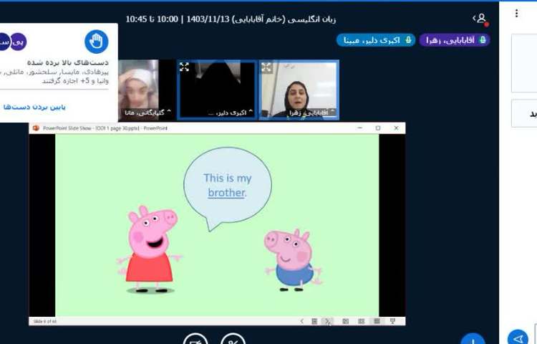Image resolution: width=537 pixels, height=344 pixels.
Task: Open see all slides grid icon
Action: click(x=314, y=321)
